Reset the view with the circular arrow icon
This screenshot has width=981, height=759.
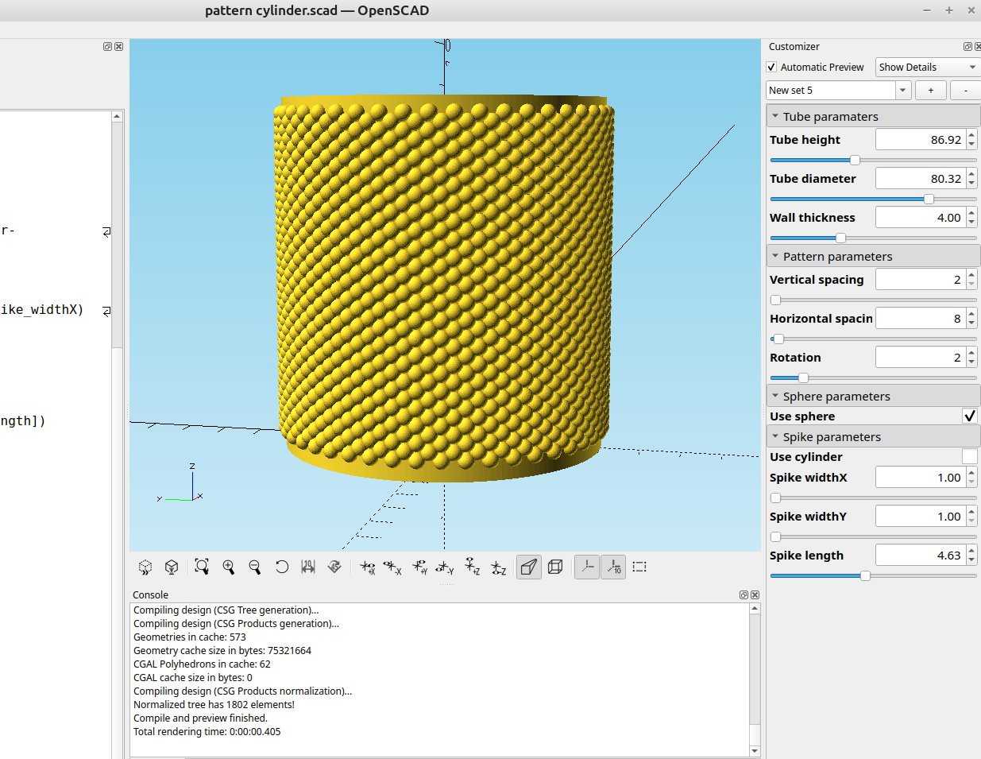click(x=282, y=567)
